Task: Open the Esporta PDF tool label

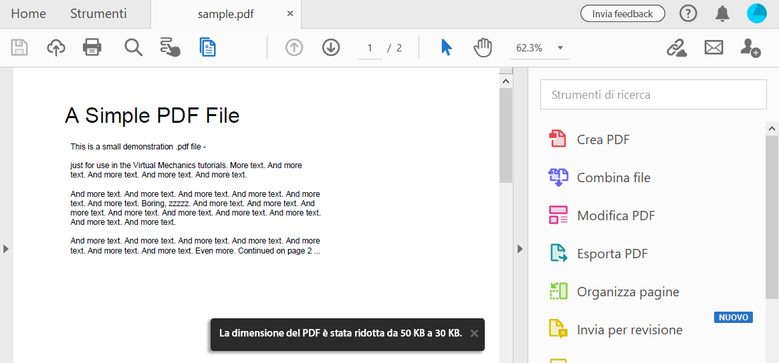Action: [612, 254]
